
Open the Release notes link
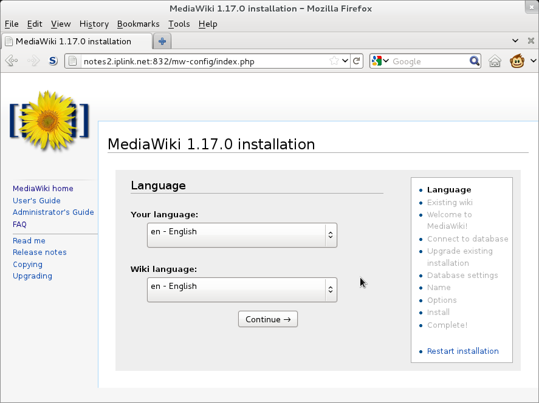tap(39, 252)
